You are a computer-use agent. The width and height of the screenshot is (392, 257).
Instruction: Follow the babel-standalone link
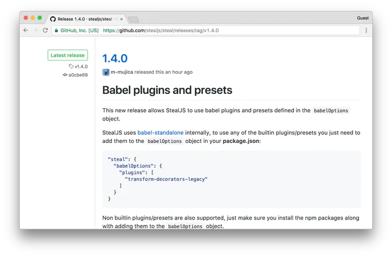[160, 133]
